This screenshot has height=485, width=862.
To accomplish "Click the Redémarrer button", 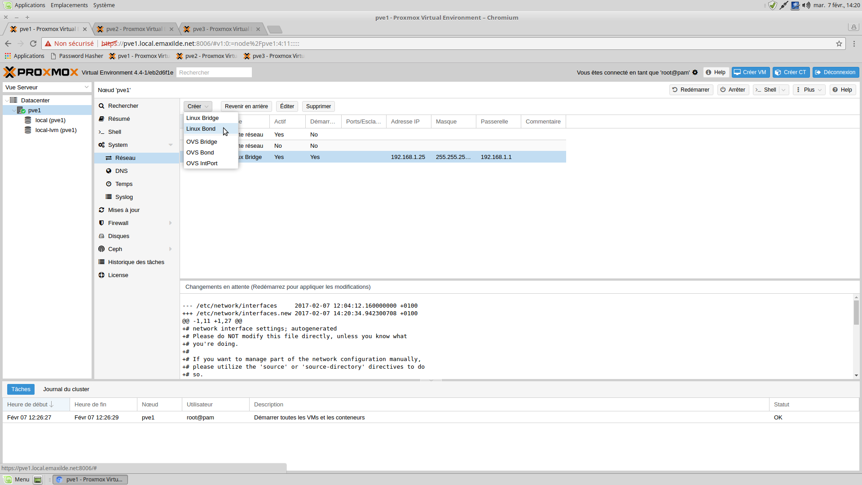I will [x=691, y=90].
